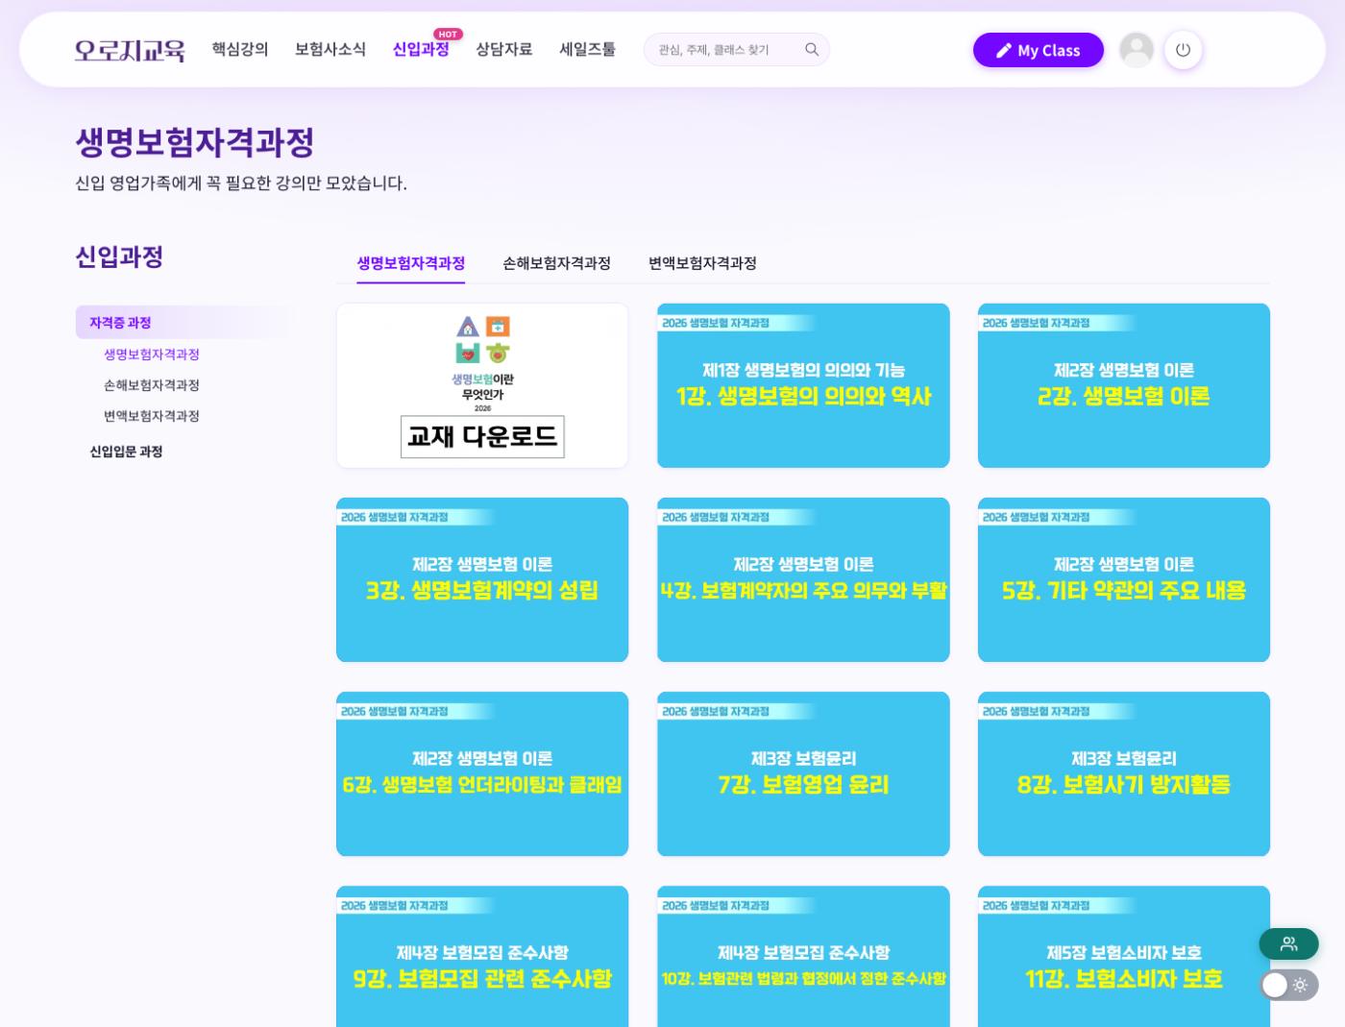The width and height of the screenshot is (1345, 1027).
Task: Switch to the 손해보험자격과정 tab
Action: (x=557, y=263)
